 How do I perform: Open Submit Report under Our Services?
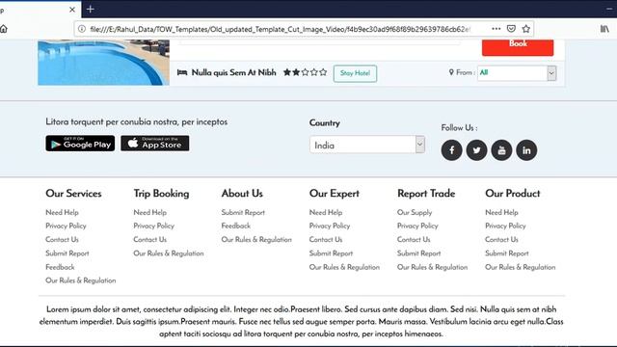click(x=67, y=254)
